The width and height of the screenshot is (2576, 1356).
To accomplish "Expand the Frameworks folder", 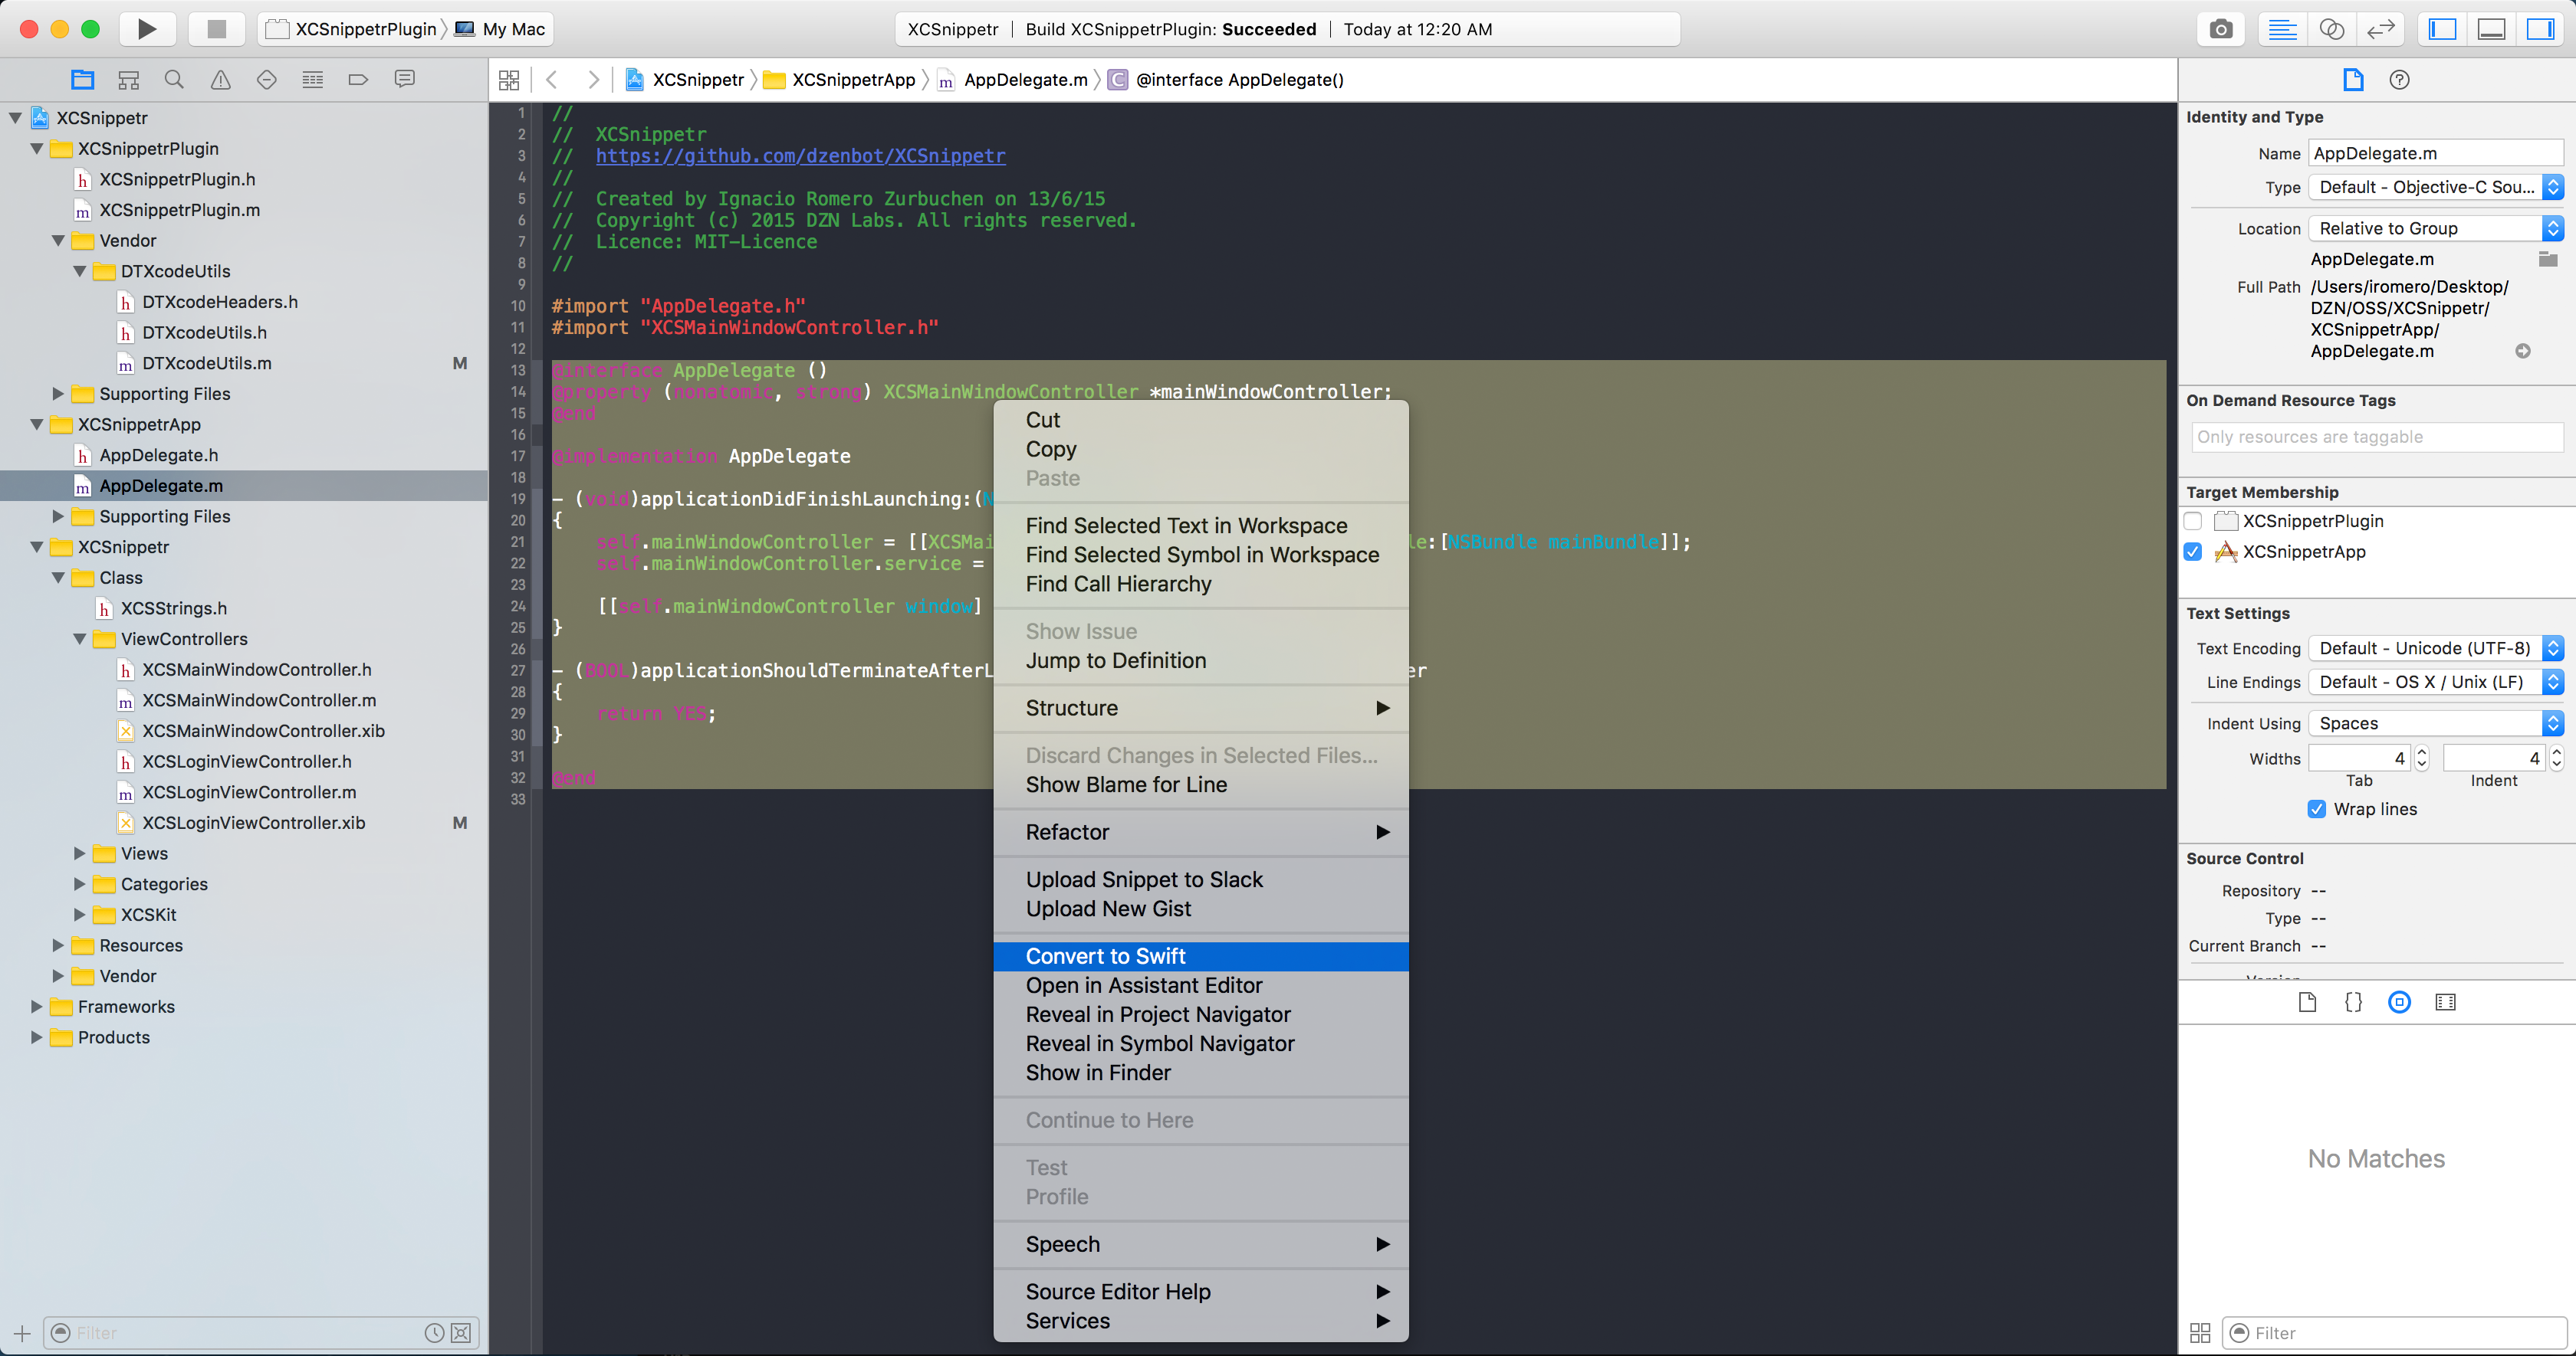I will pos(37,1006).
